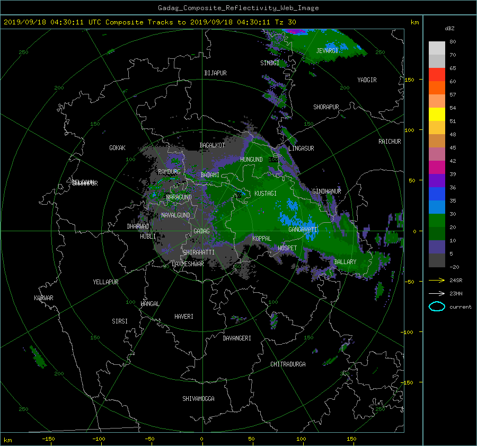The image size is (477, 446).
Task: Click the SHIVAMOGGA city label
Action: tap(198, 399)
